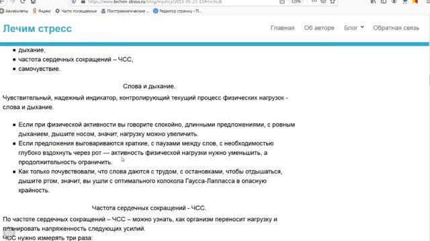The width and height of the screenshot is (430, 241).
Task: Click the reader view icon in address bar
Action: [282, 1]
